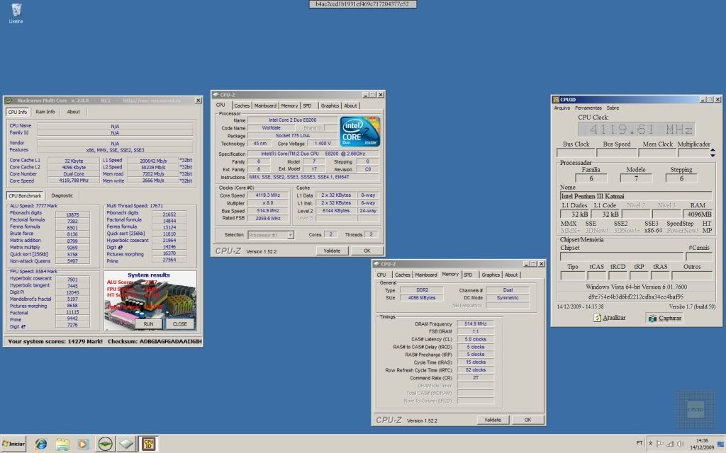Click the Nuclearus title bar app icon

(9, 101)
